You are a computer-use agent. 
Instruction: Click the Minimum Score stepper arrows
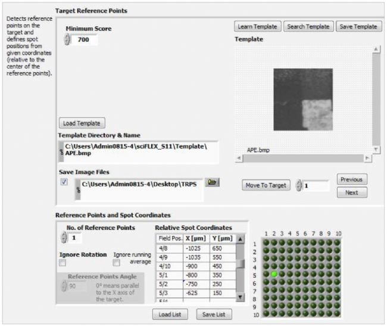coord(67,40)
